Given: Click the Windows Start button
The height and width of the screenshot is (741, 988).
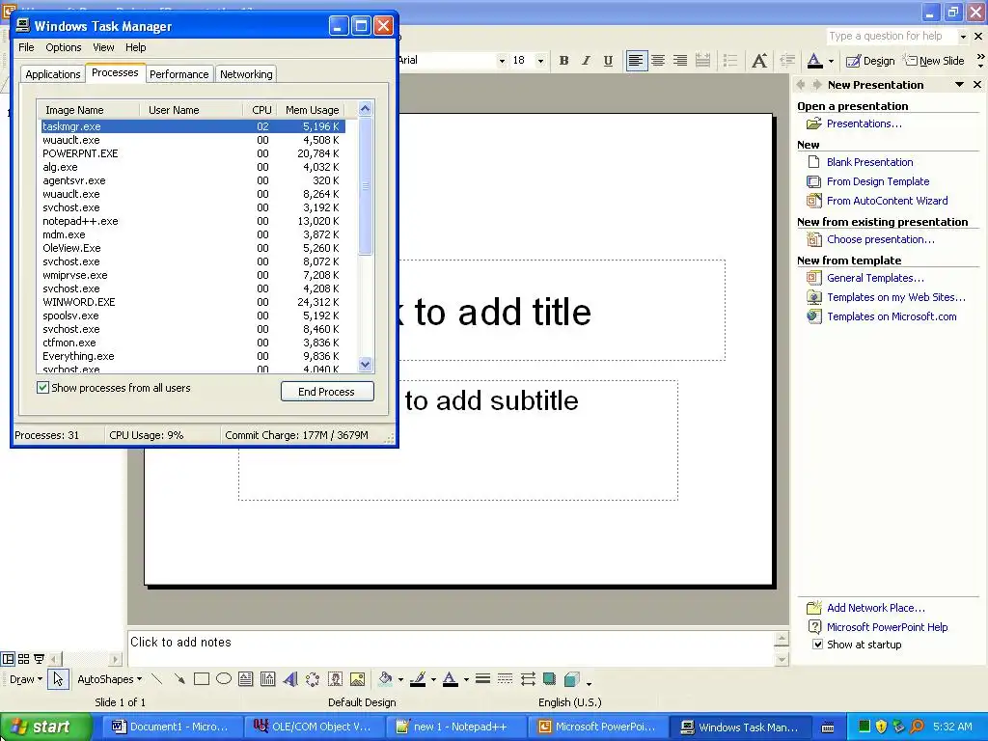Looking at the screenshot, I should click(x=45, y=727).
